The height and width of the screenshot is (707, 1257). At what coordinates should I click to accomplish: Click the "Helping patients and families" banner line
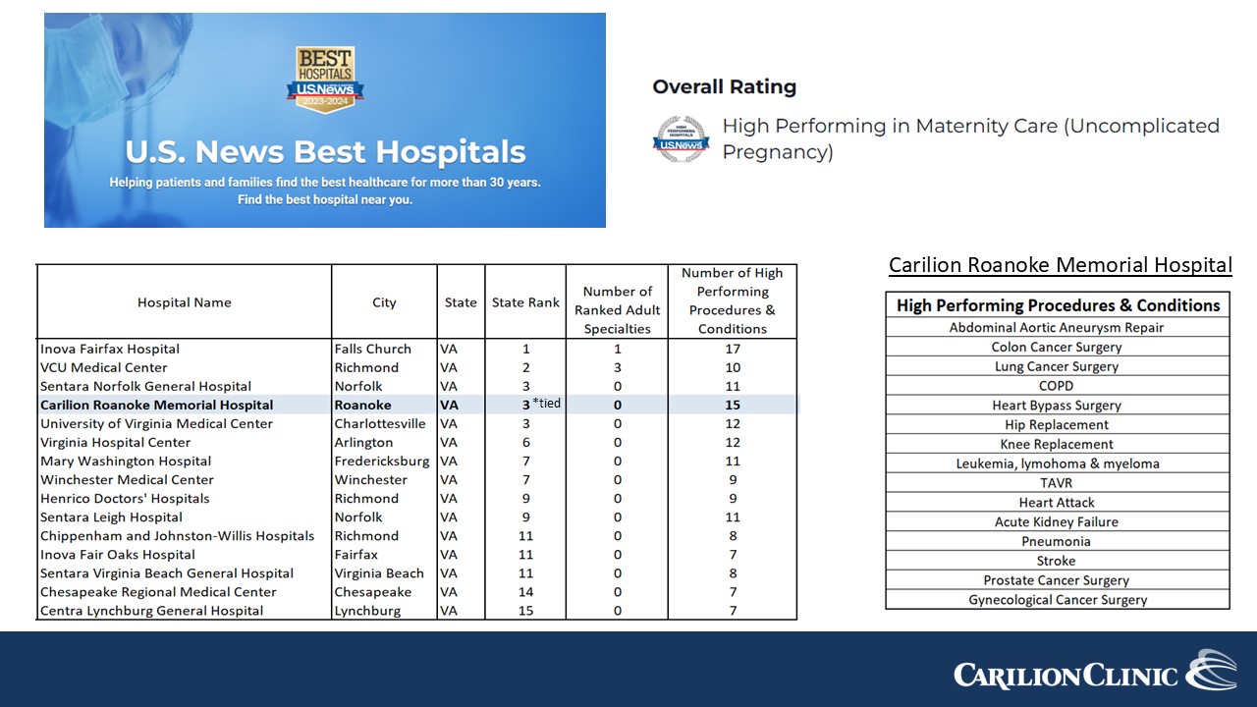325,182
